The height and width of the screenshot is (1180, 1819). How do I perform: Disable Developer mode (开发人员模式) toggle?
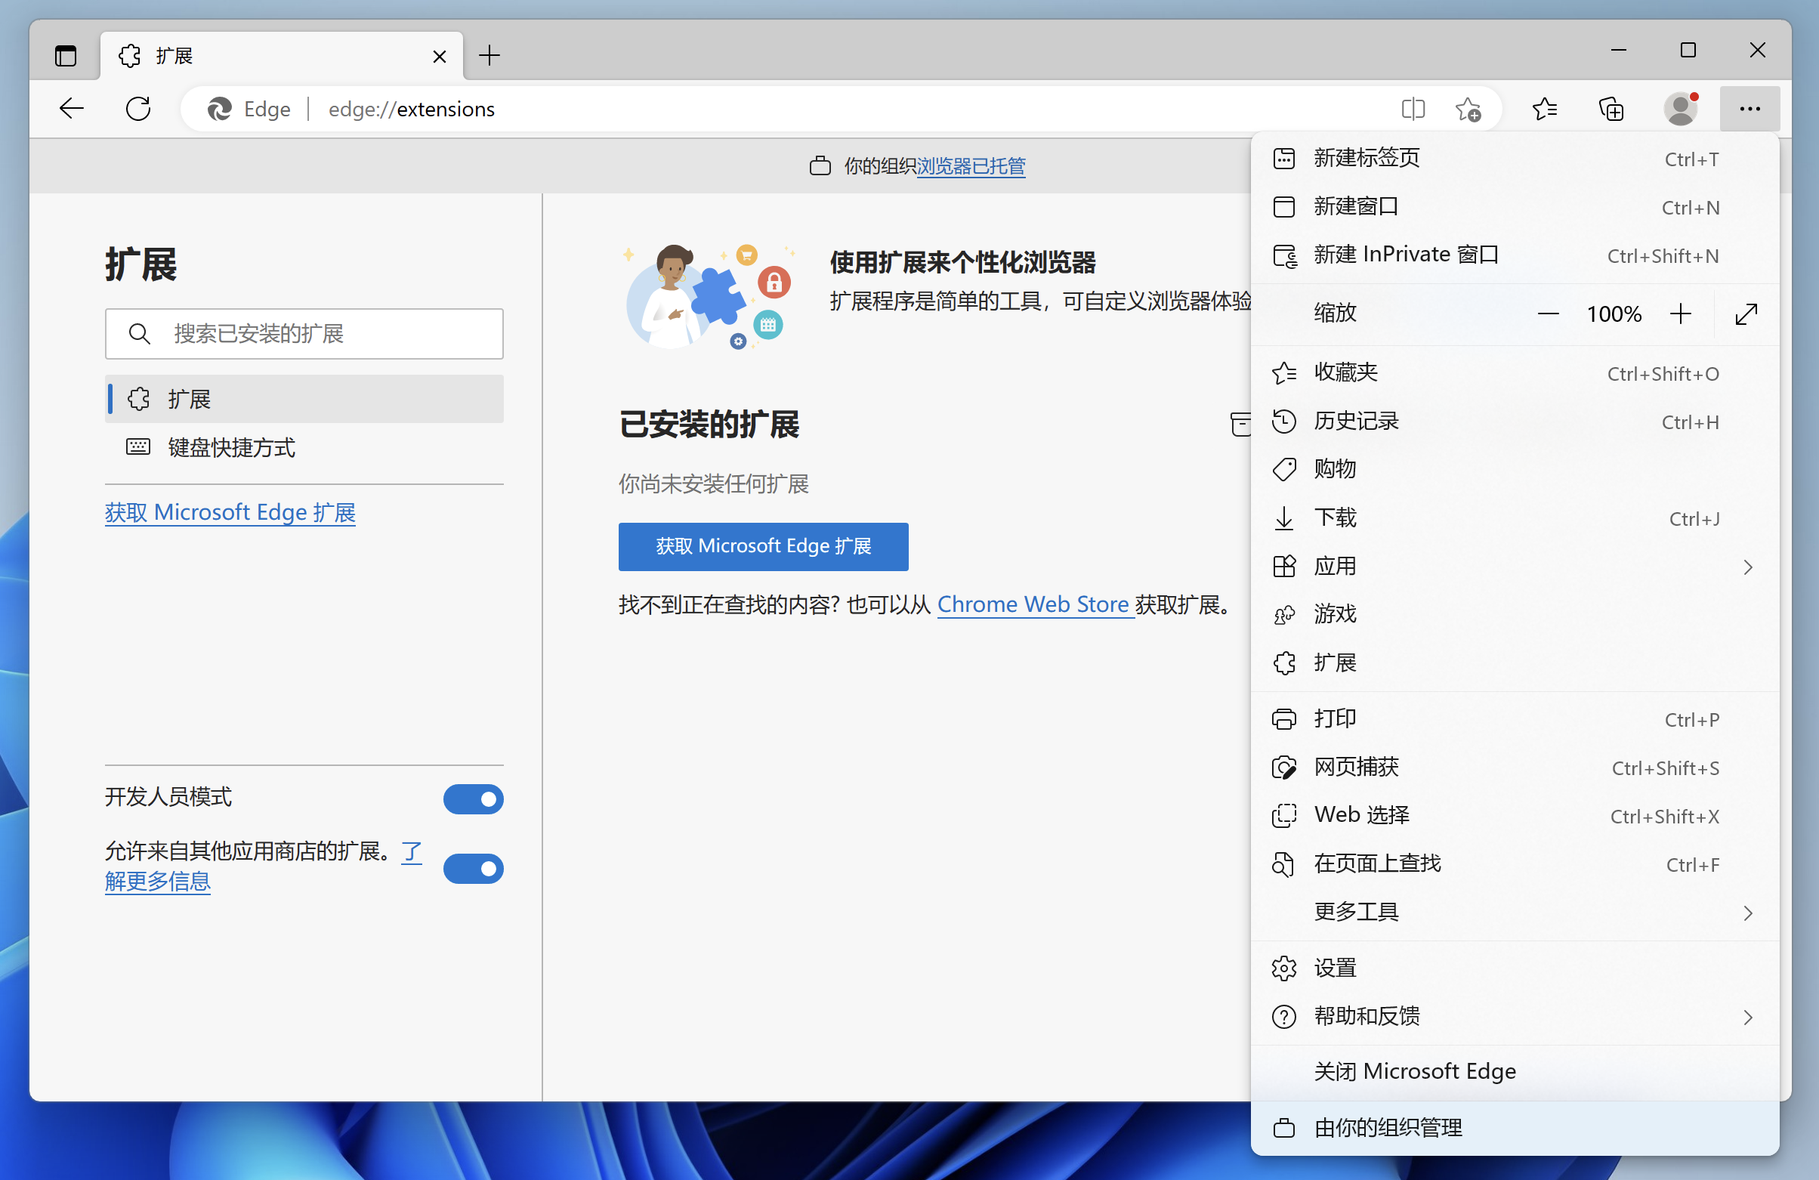pyautogui.click(x=473, y=799)
